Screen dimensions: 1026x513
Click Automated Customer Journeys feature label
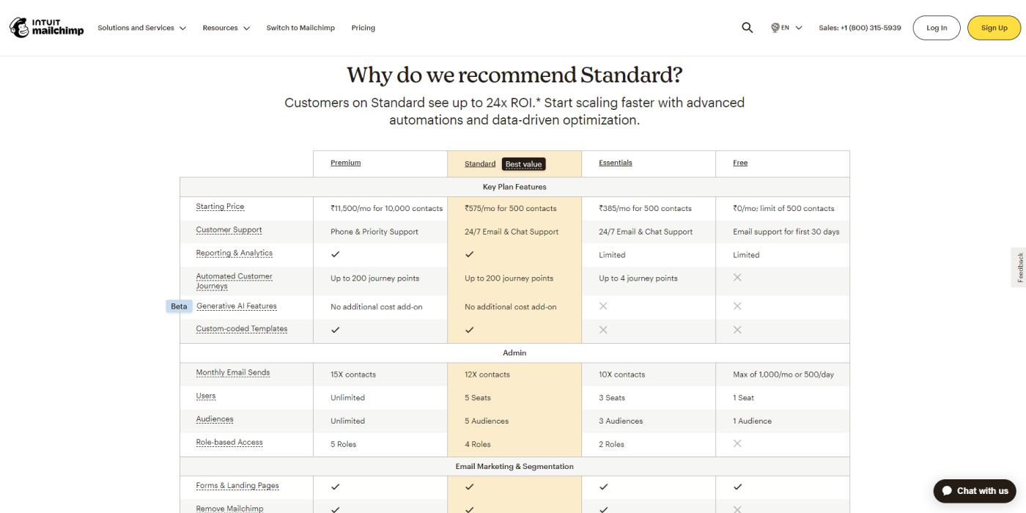(234, 281)
